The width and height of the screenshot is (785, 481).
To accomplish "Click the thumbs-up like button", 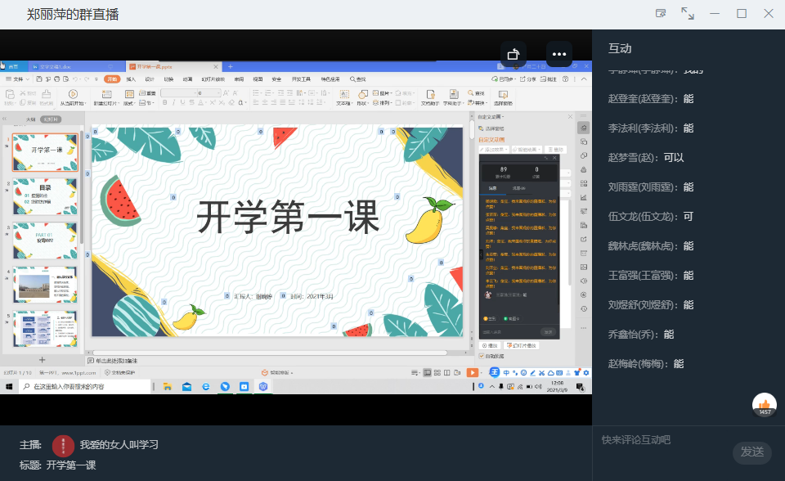I will tap(765, 403).
